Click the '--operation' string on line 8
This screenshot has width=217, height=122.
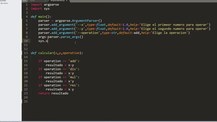(88, 33)
